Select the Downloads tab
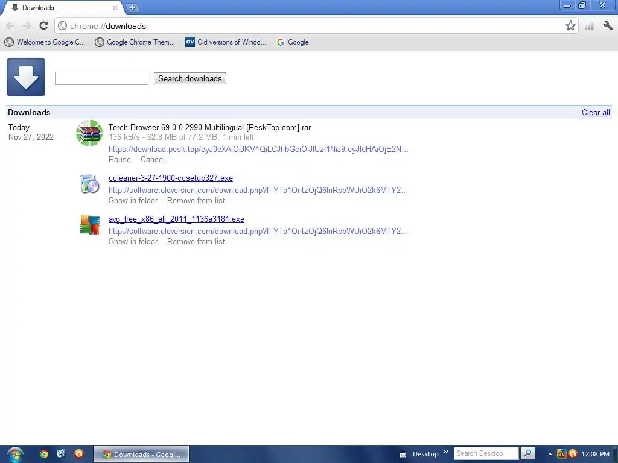Screen dimensions: 618x463 coord(63,7)
